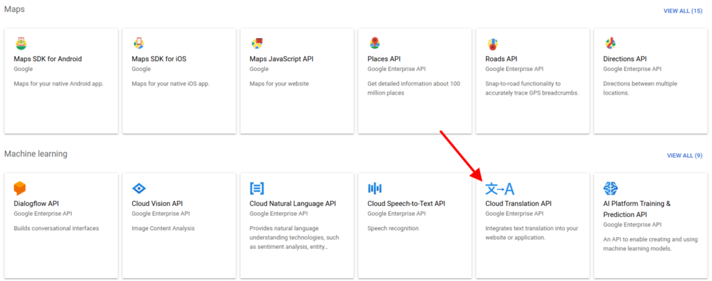712x281 pixels.
Task: Open the Maps JavaScript API title
Action: (282, 59)
